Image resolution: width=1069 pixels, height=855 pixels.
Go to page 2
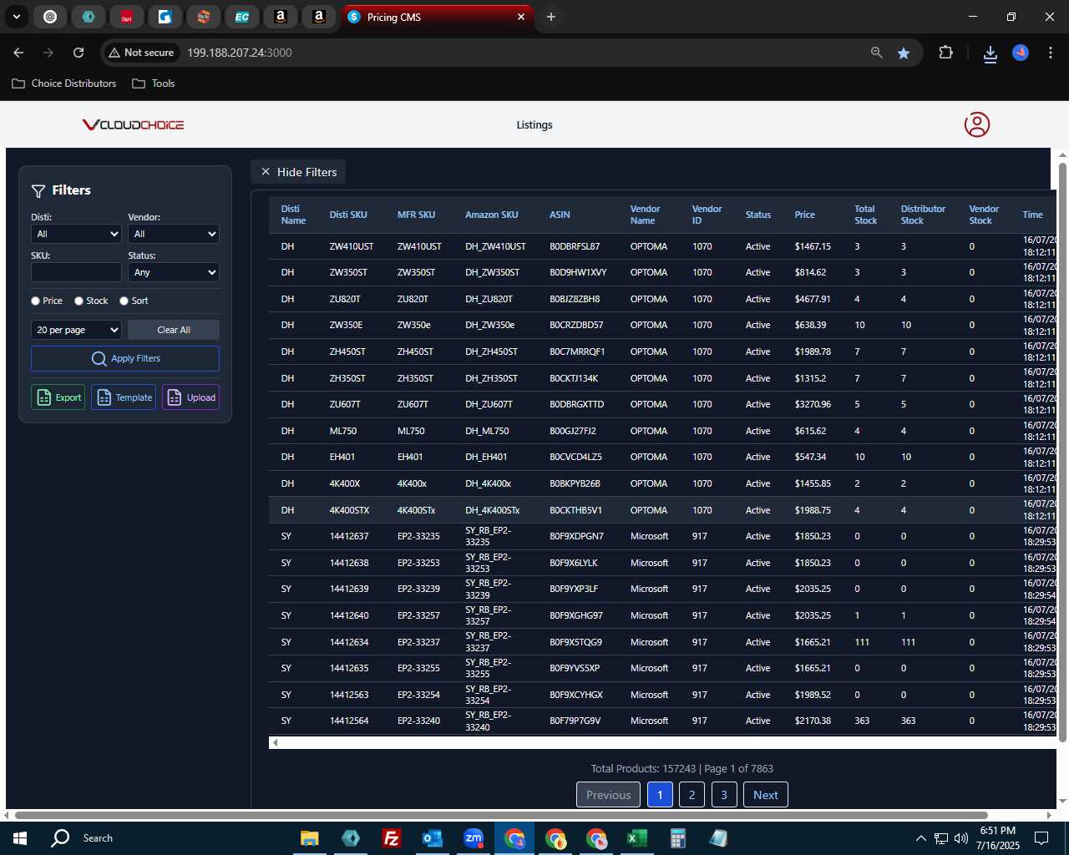point(692,795)
